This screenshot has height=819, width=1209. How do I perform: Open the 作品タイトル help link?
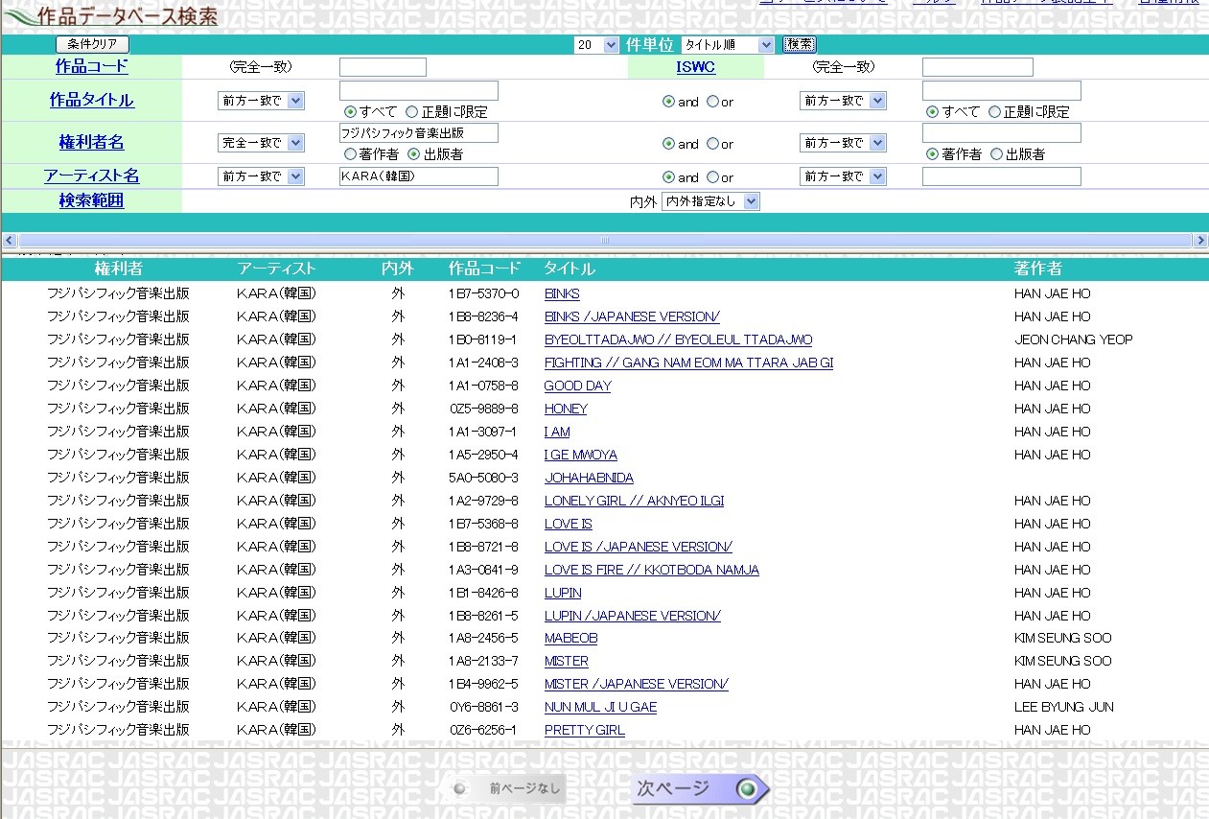(x=91, y=101)
